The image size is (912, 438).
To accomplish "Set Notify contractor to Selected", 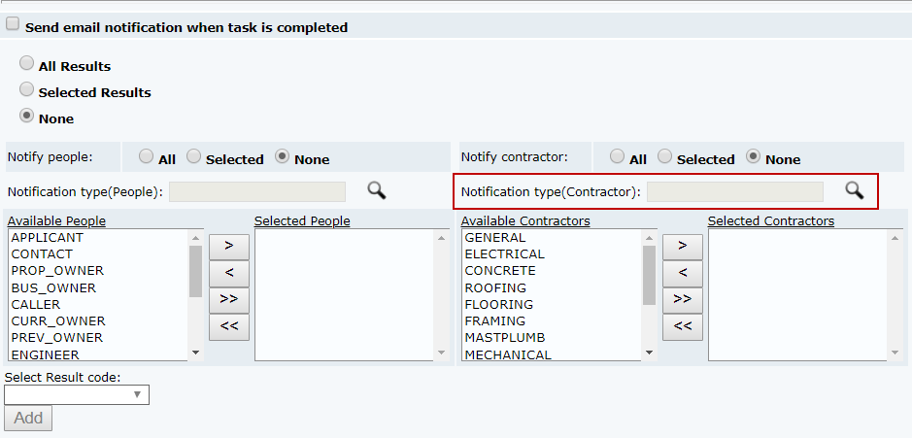I will click(665, 155).
